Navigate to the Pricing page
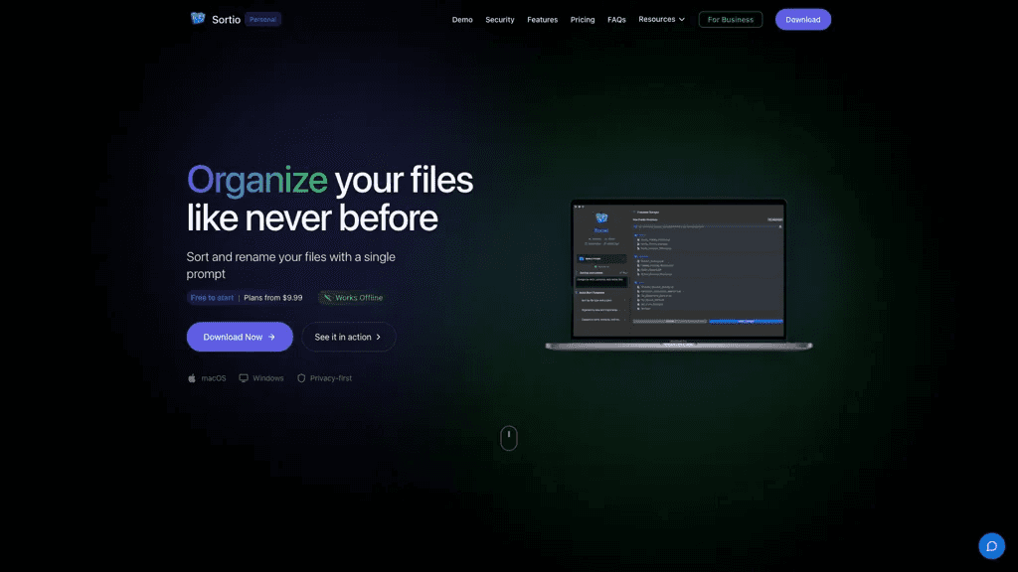The image size is (1018, 572). click(x=583, y=20)
